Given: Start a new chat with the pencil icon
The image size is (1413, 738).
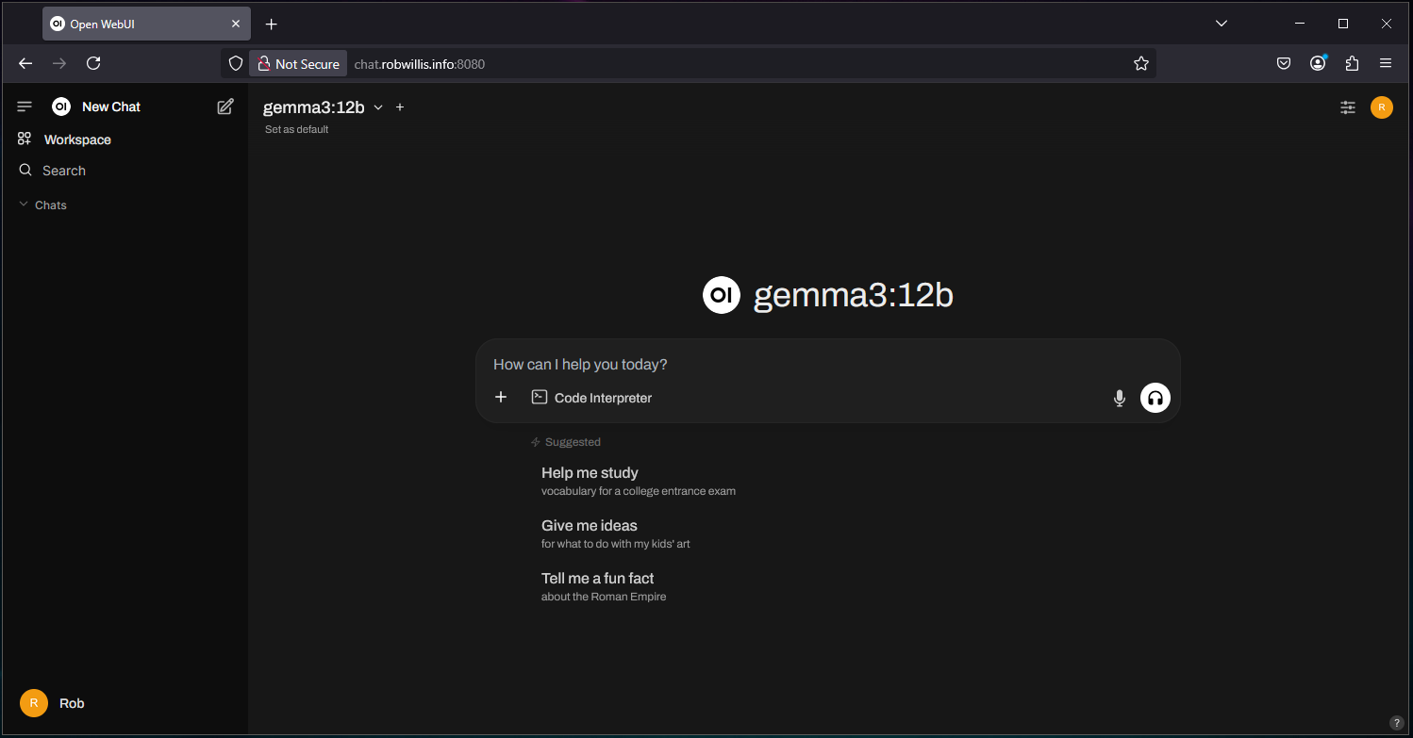Looking at the screenshot, I should tap(225, 107).
